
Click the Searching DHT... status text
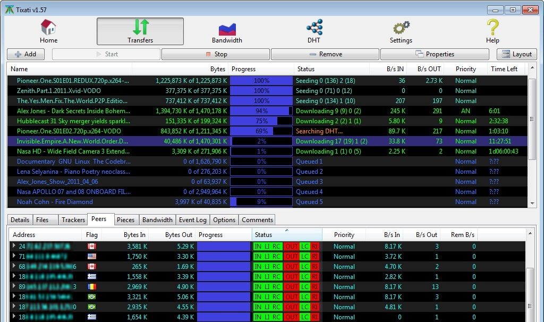(319, 131)
